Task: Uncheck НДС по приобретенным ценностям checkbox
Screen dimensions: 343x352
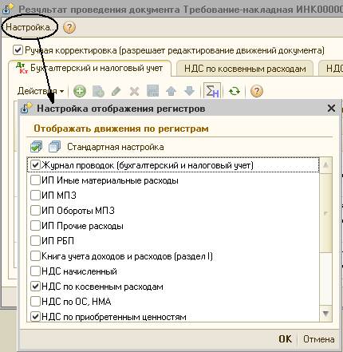Action: [x=35, y=317]
